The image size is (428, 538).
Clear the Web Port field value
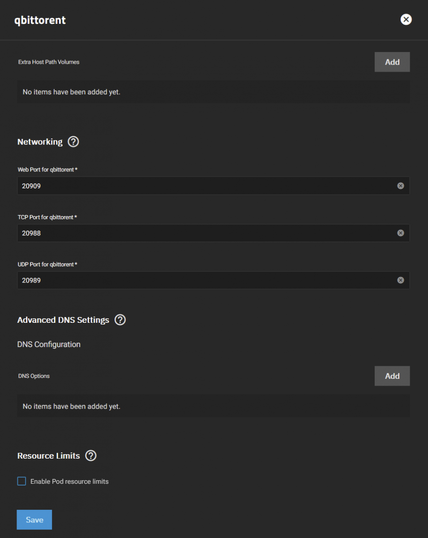401,186
